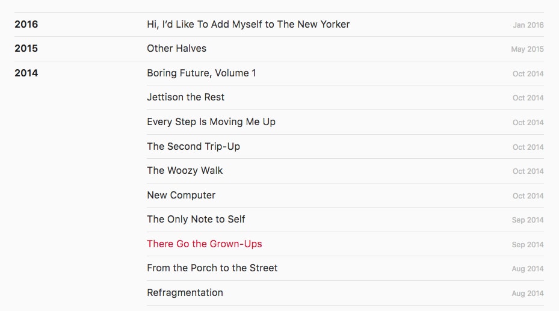Click the "Jan 2016" date label

[x=528, y=25]
